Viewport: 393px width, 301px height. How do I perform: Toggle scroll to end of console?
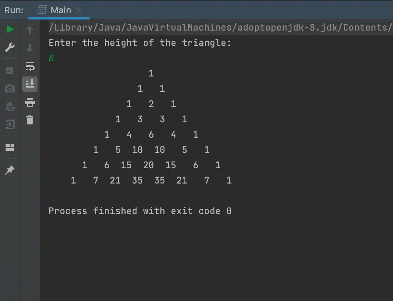30,84
